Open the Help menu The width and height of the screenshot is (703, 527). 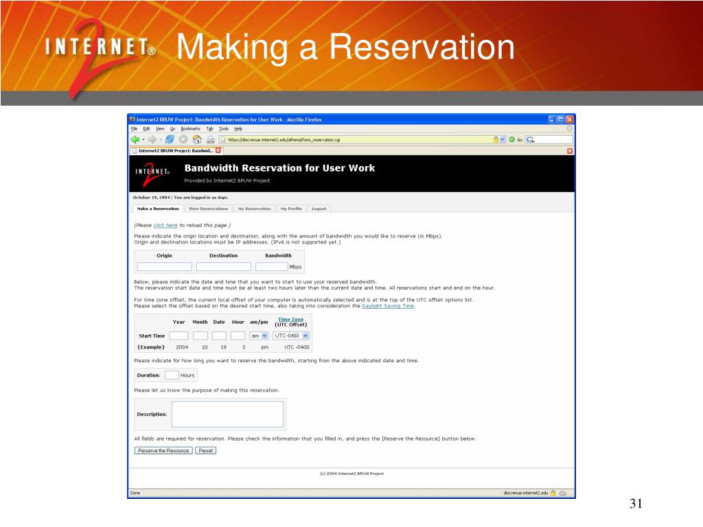point(238,128)
